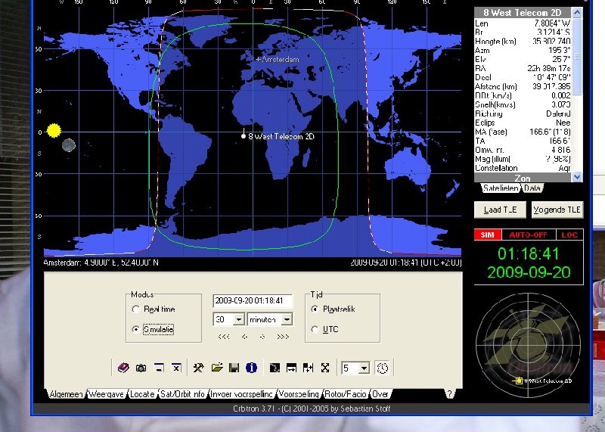Click the Hoogte (km) row in data panel

pyautogui.click(x=523, y=42)
